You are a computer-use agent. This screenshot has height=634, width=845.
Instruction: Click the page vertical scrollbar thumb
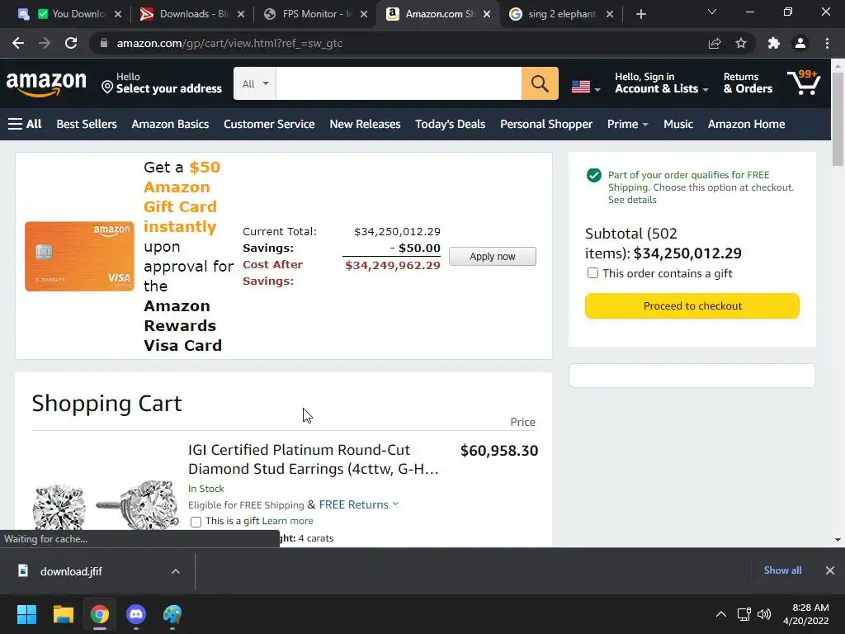(x=838, y=119)
